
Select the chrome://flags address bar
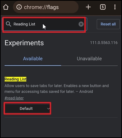(x=46, y=7)
